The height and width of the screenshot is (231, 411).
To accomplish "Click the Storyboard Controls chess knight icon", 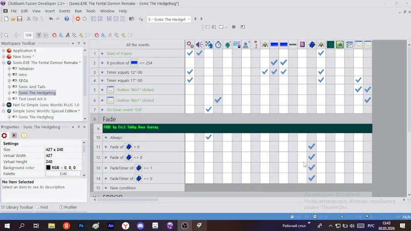I will point(209,45).
